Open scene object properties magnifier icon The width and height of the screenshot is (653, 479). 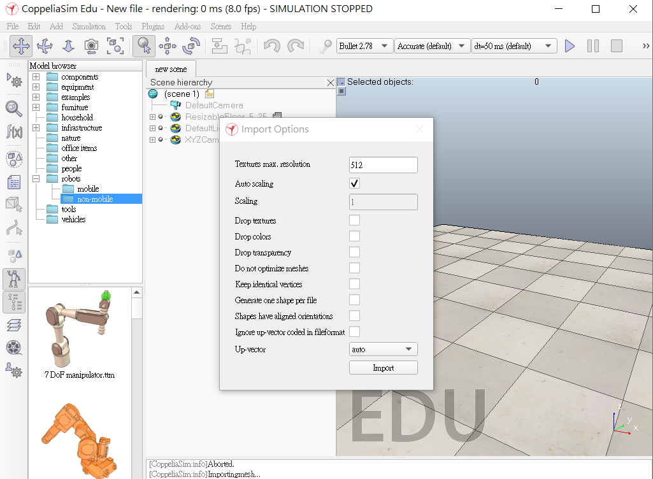coord(14,109)
